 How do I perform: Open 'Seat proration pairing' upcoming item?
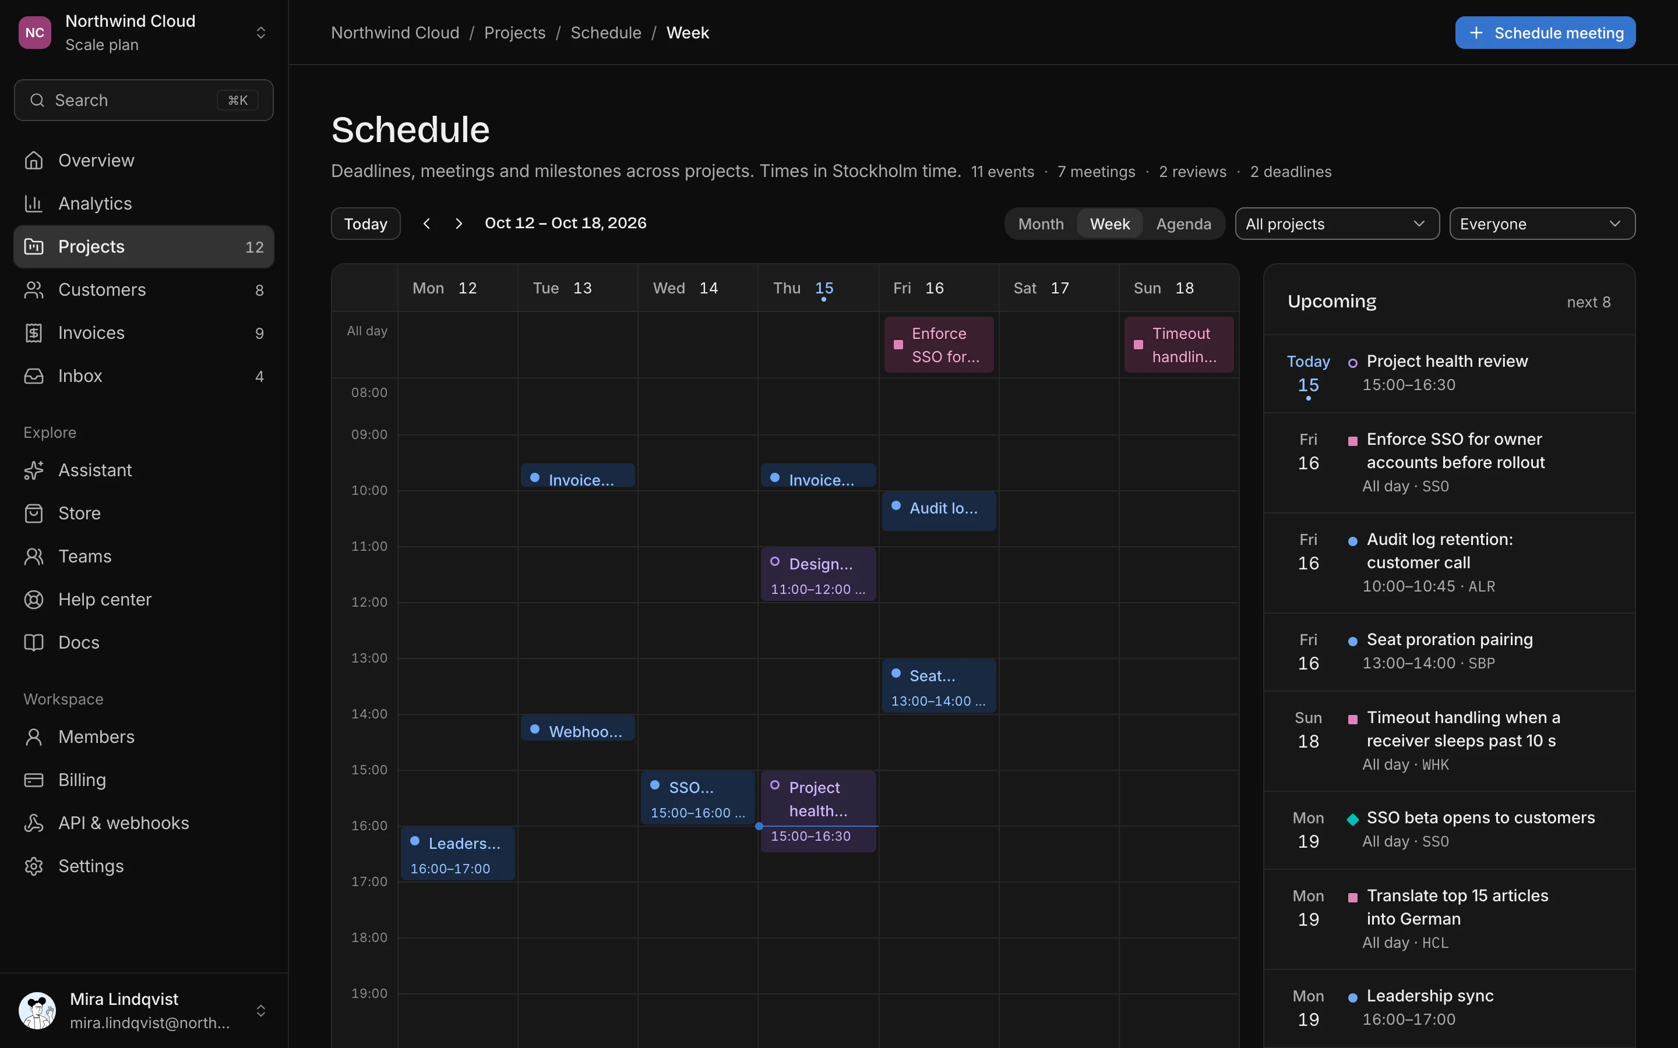click(1449, 652)
